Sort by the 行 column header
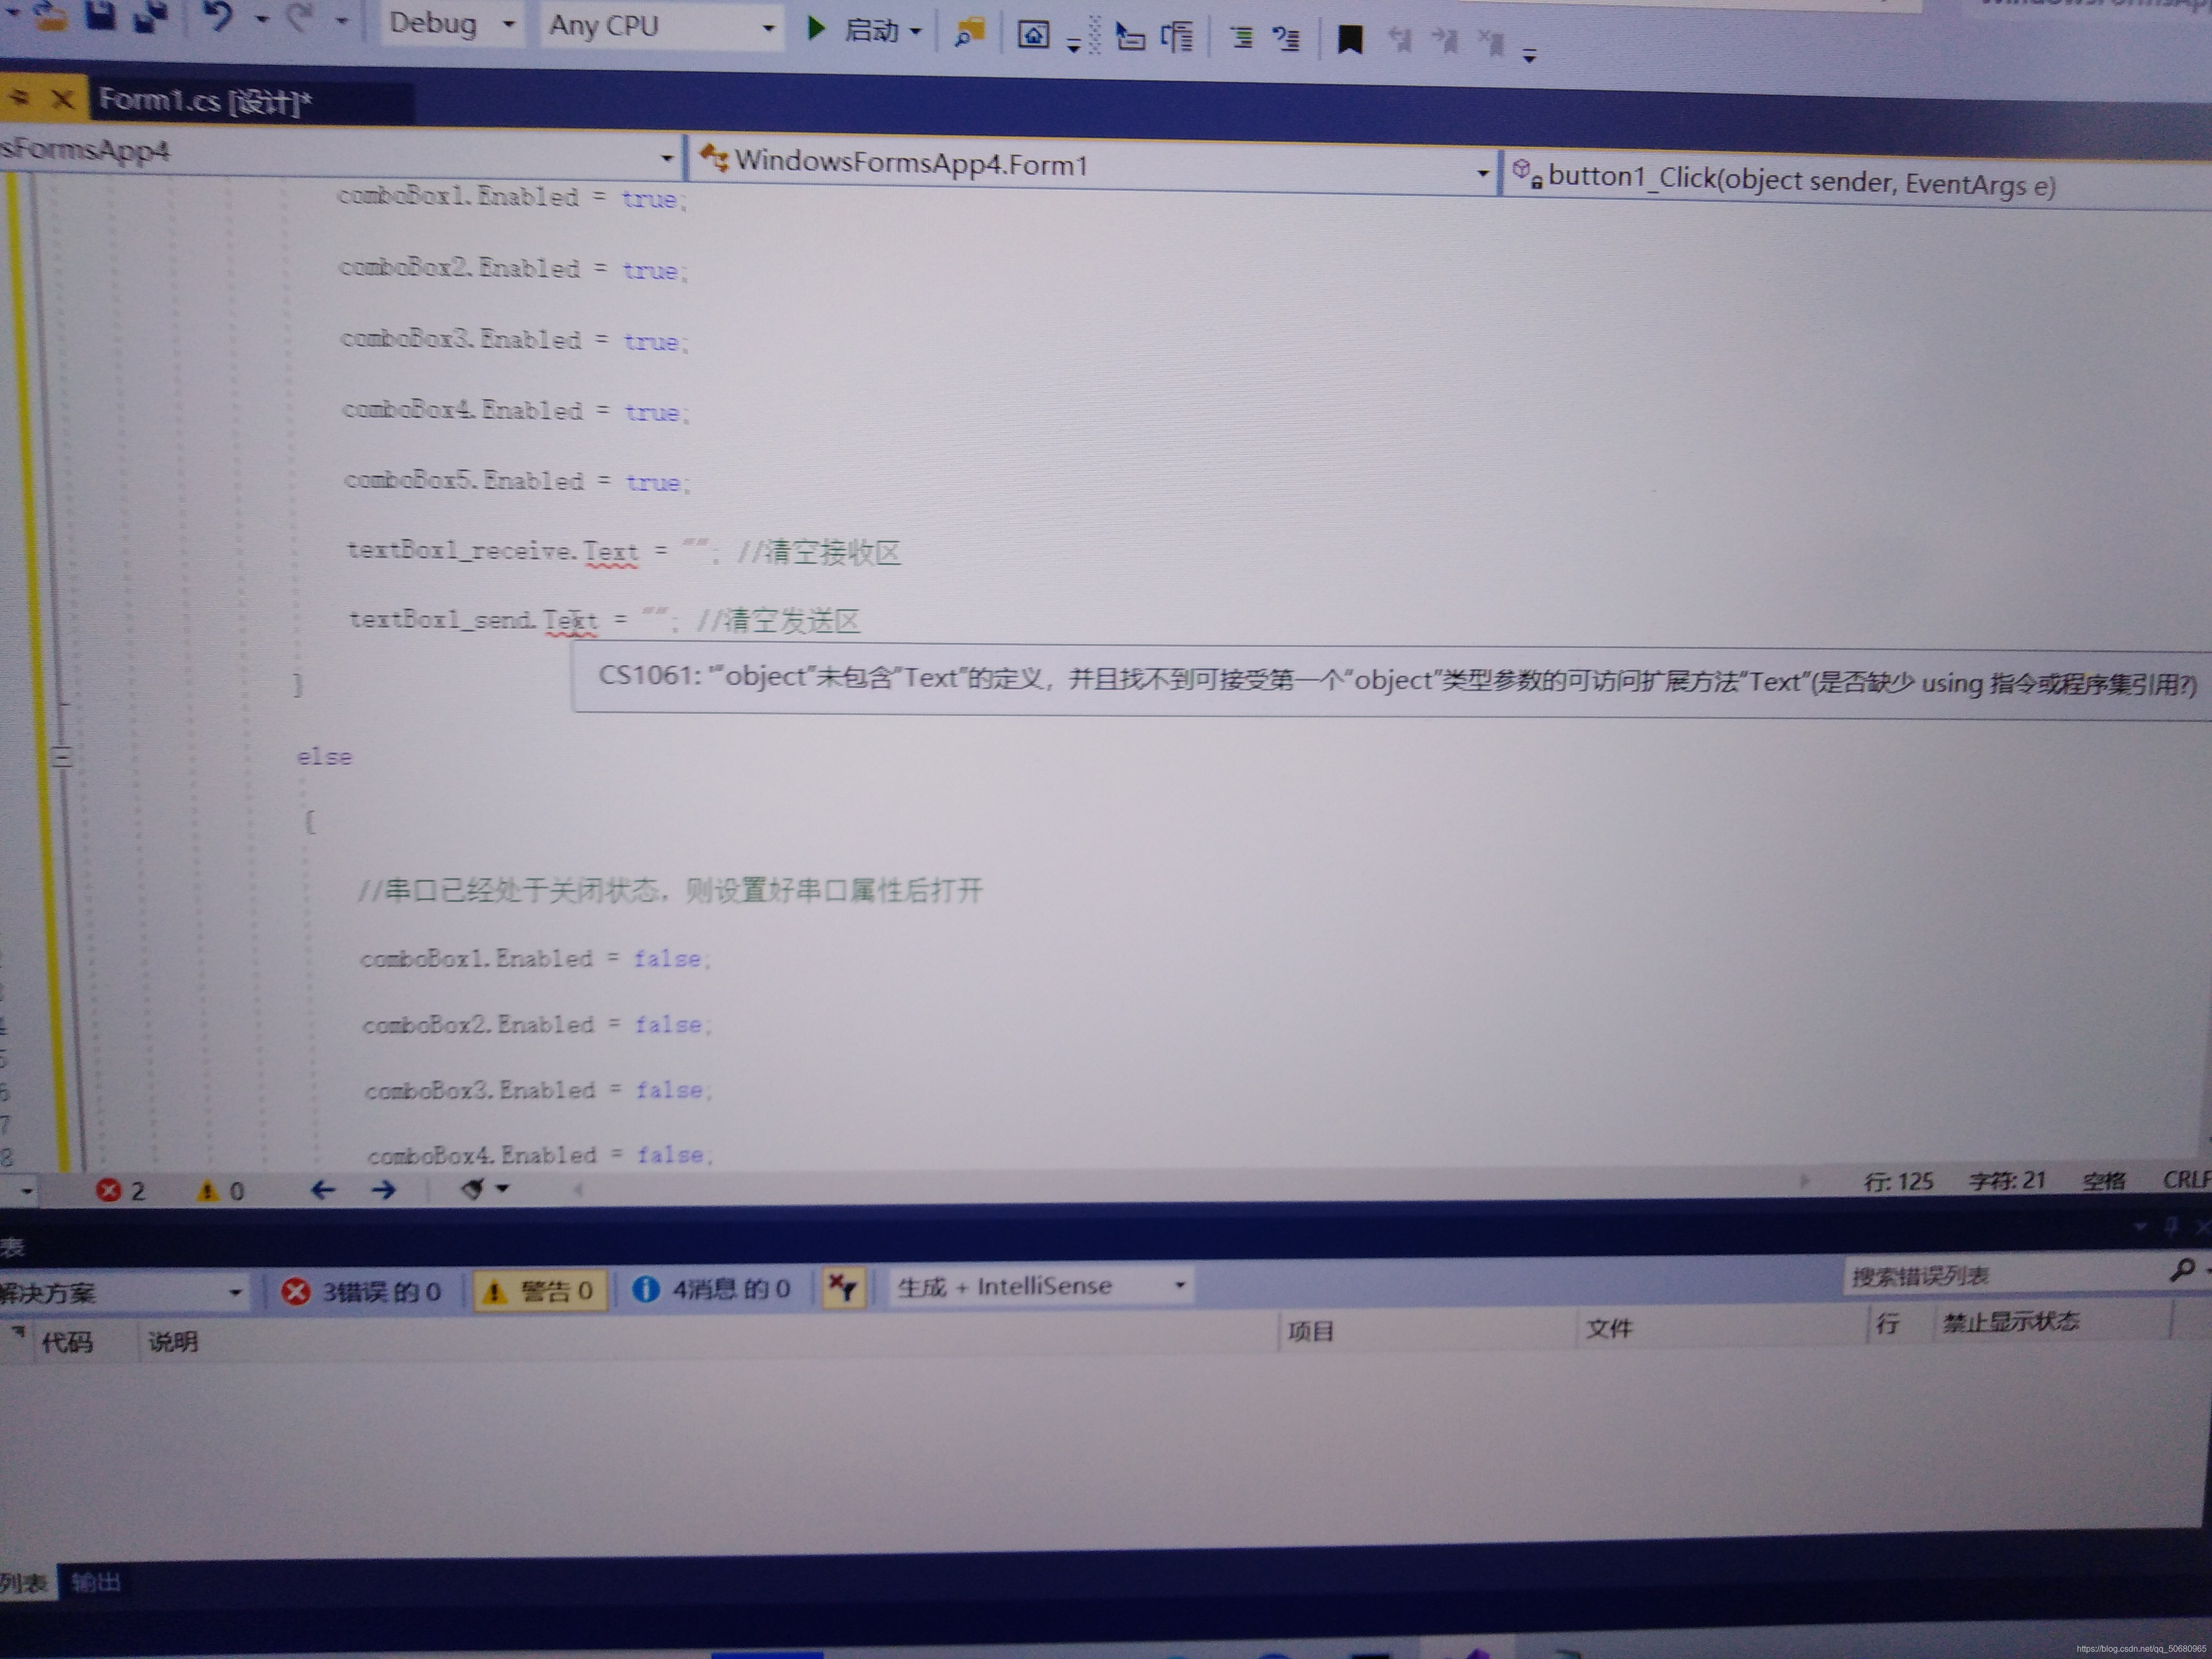Screen dimensions: 2212x1659 point(1887,1324)
